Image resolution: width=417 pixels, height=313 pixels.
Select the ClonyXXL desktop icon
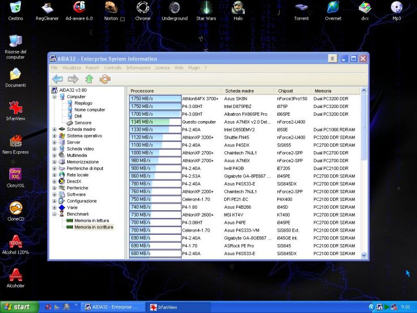(x=16, y=178)
